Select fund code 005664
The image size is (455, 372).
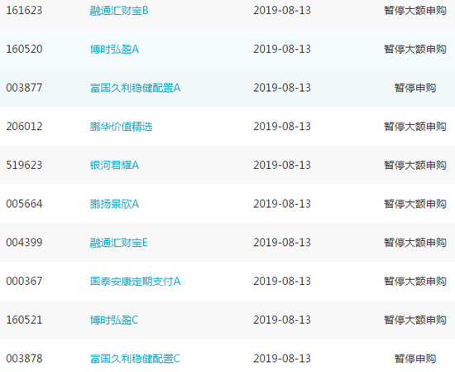pyautogui.click(x=24, y=204)
